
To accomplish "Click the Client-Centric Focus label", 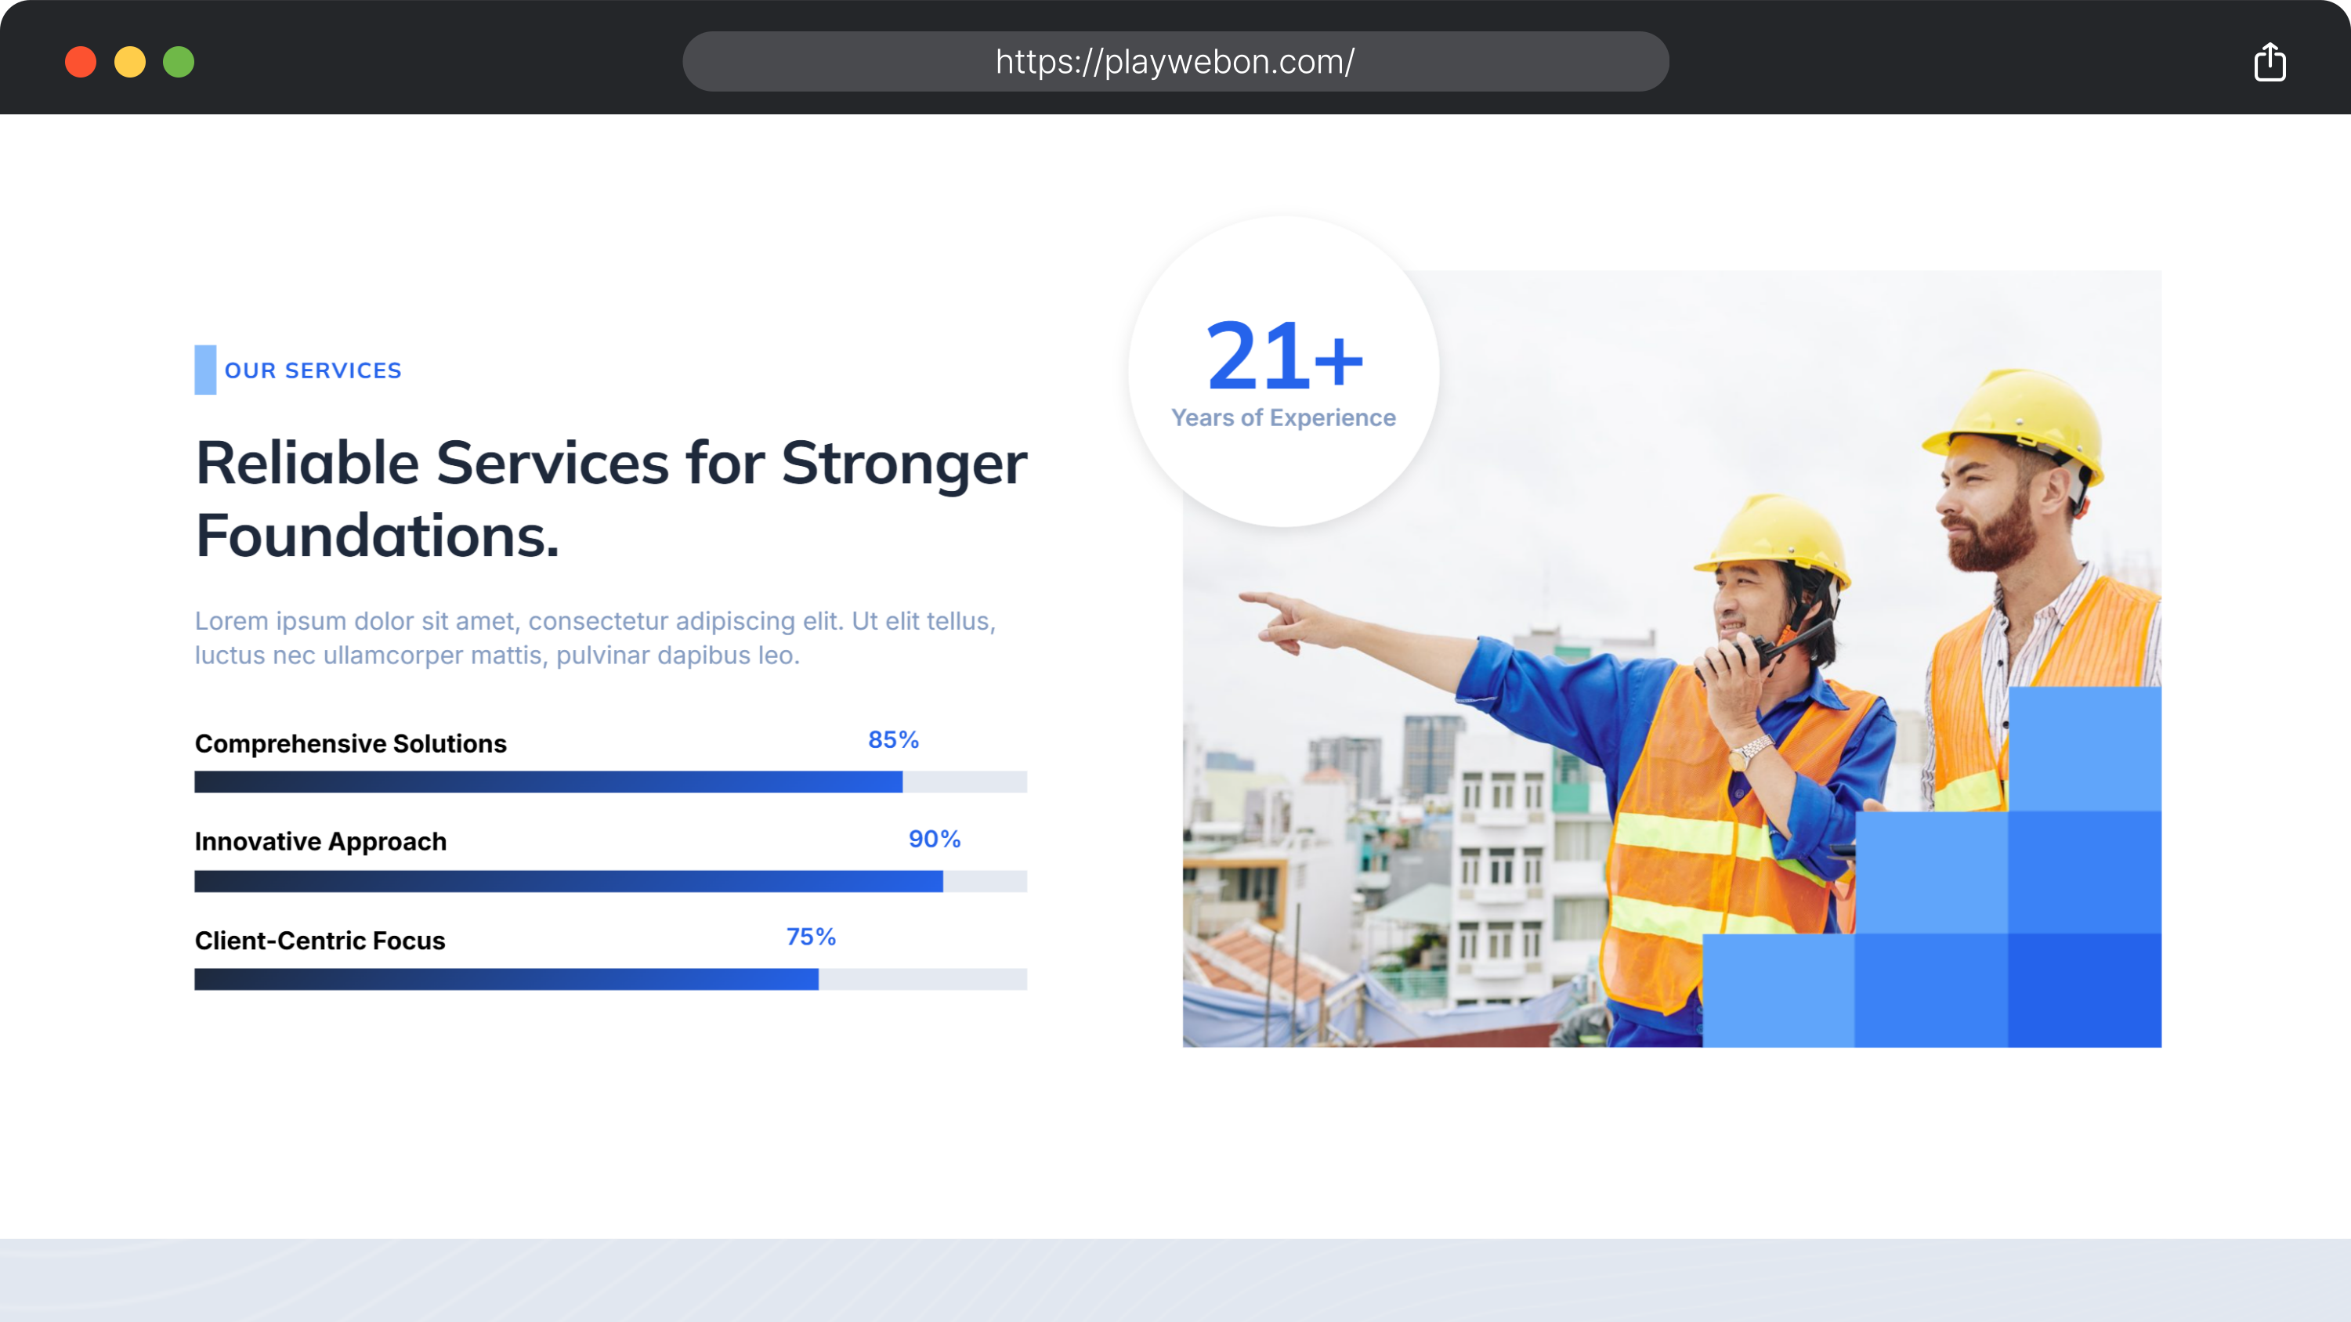I will pos(320,941).
